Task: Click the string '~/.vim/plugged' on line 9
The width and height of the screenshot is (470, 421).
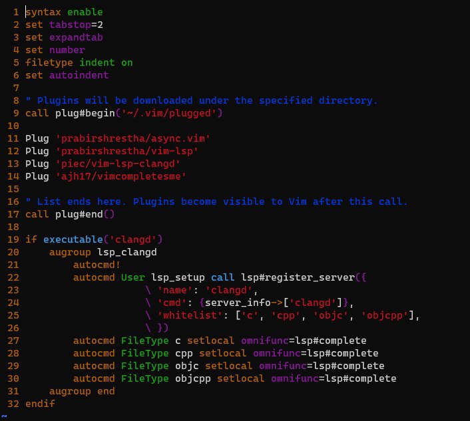Action: pyautogui.click(x=169, y=113)
